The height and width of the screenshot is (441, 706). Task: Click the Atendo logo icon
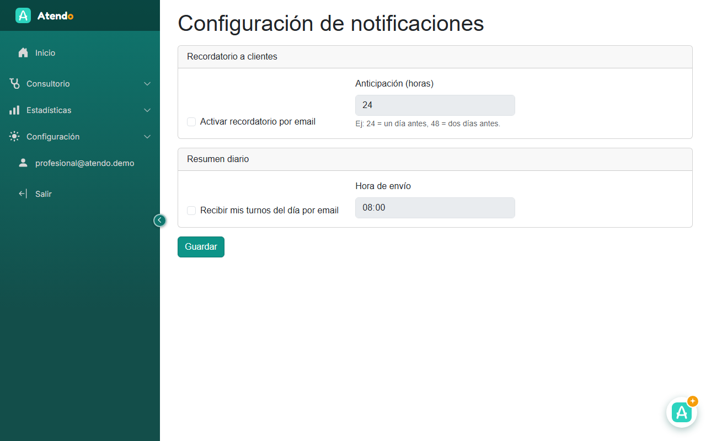pos(23,15)
